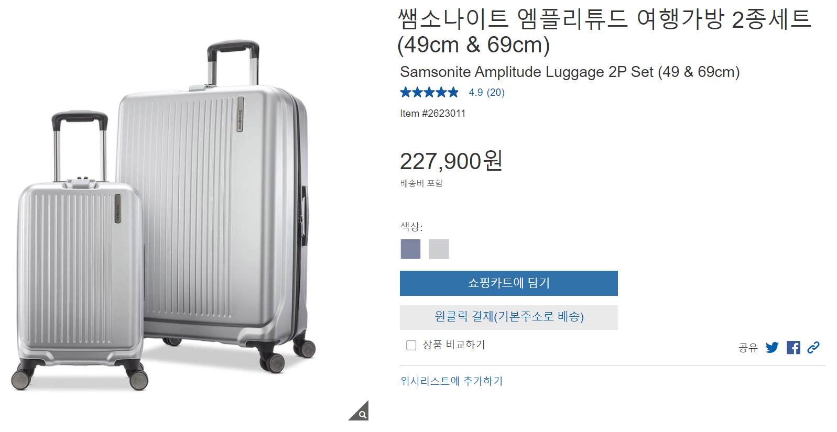
Task: Share this product on Twitter
Action: [x=772, y=348]
